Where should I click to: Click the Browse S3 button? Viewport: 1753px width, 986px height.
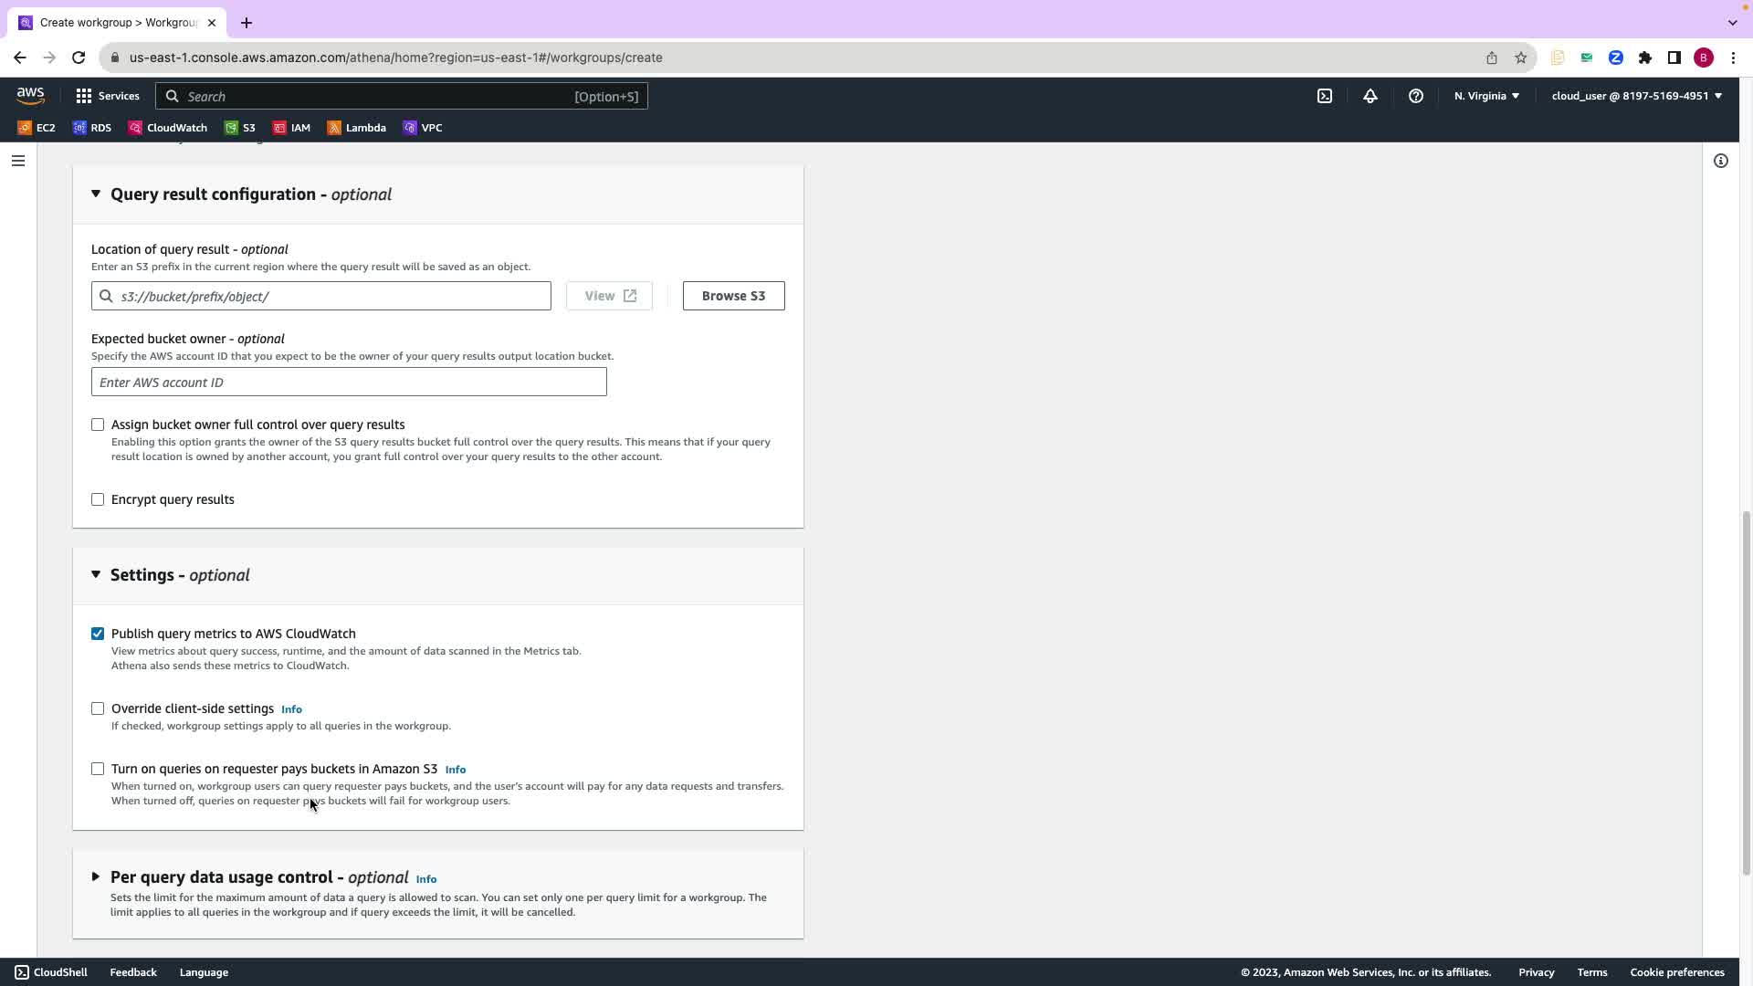pos(733,296)
